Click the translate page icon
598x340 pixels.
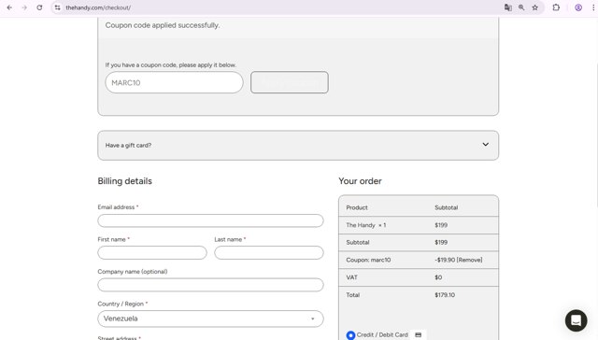click(507, 7)
